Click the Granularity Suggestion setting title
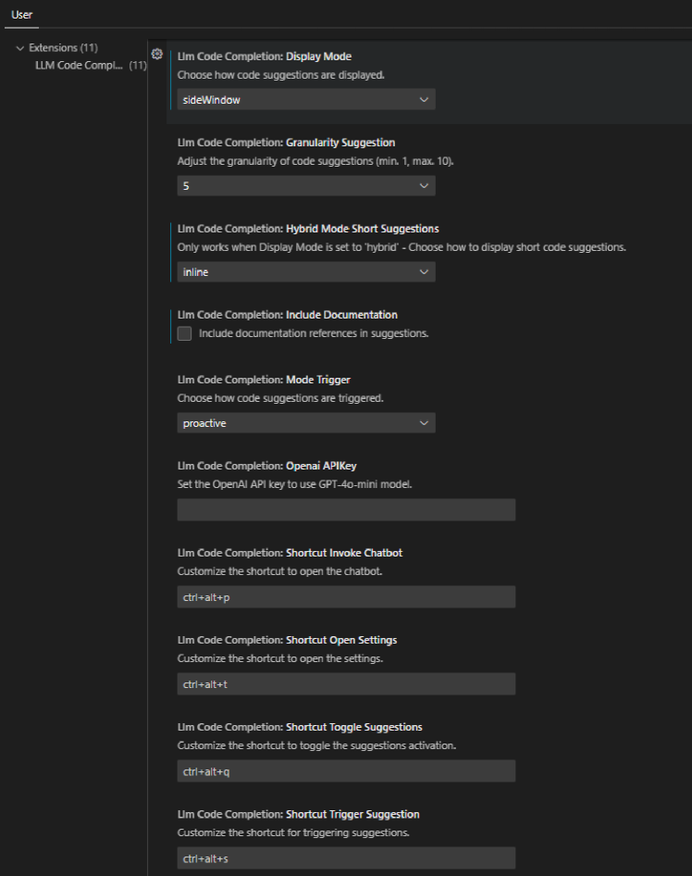692x876 pixels. [x=286, y=143]
